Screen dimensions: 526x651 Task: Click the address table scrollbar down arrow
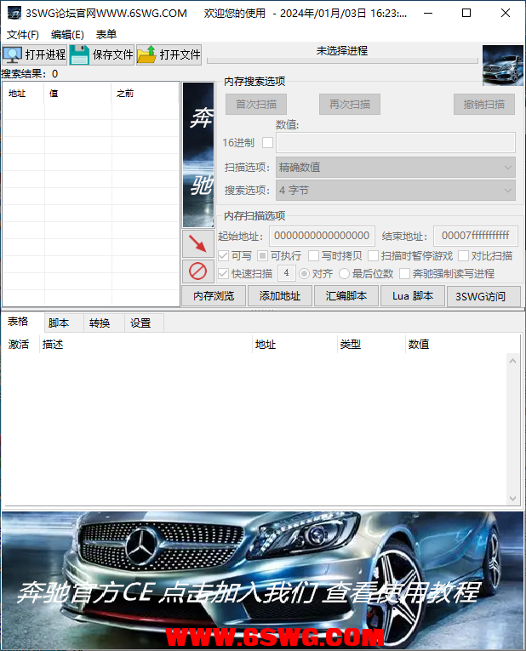pos(513,498)
